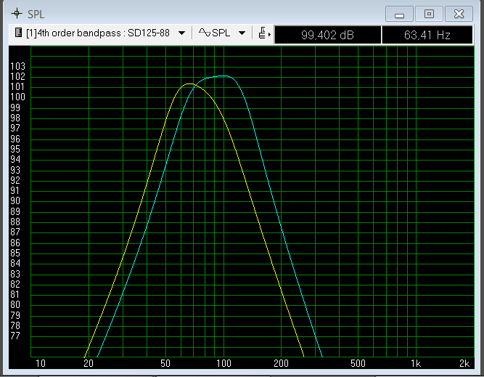Expand the SPL graph type dropdown arrow
The image size is (484, 377).
[x=242, y=33]
